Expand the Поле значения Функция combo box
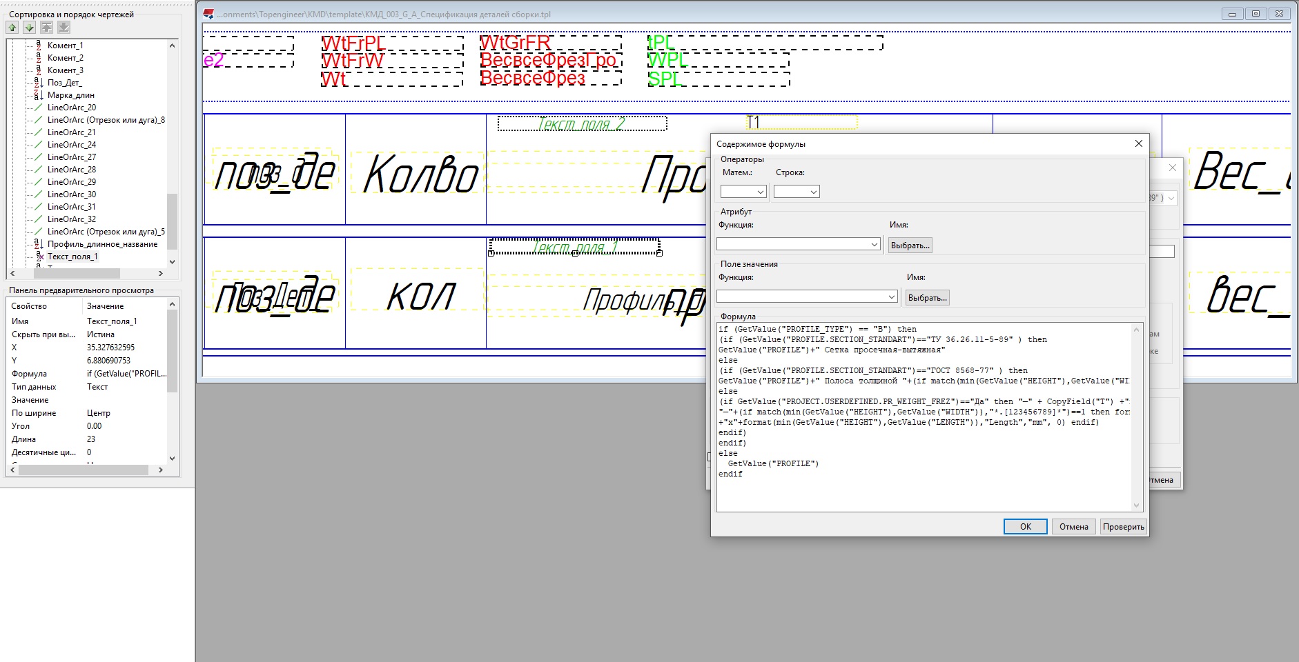This screenshot has height=662, width=1299. [808, 297]
